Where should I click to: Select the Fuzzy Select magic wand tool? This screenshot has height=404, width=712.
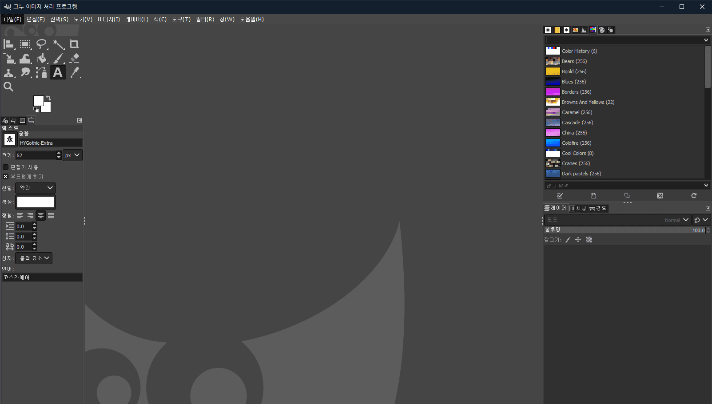pos(58,44)
